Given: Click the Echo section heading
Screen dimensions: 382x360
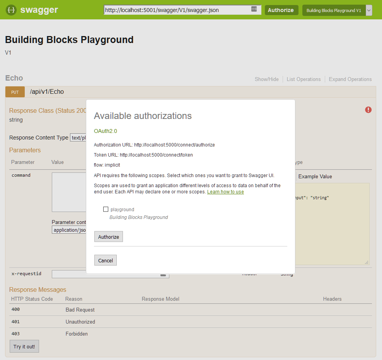Looking at the screenshot, I should pos(14,78).
